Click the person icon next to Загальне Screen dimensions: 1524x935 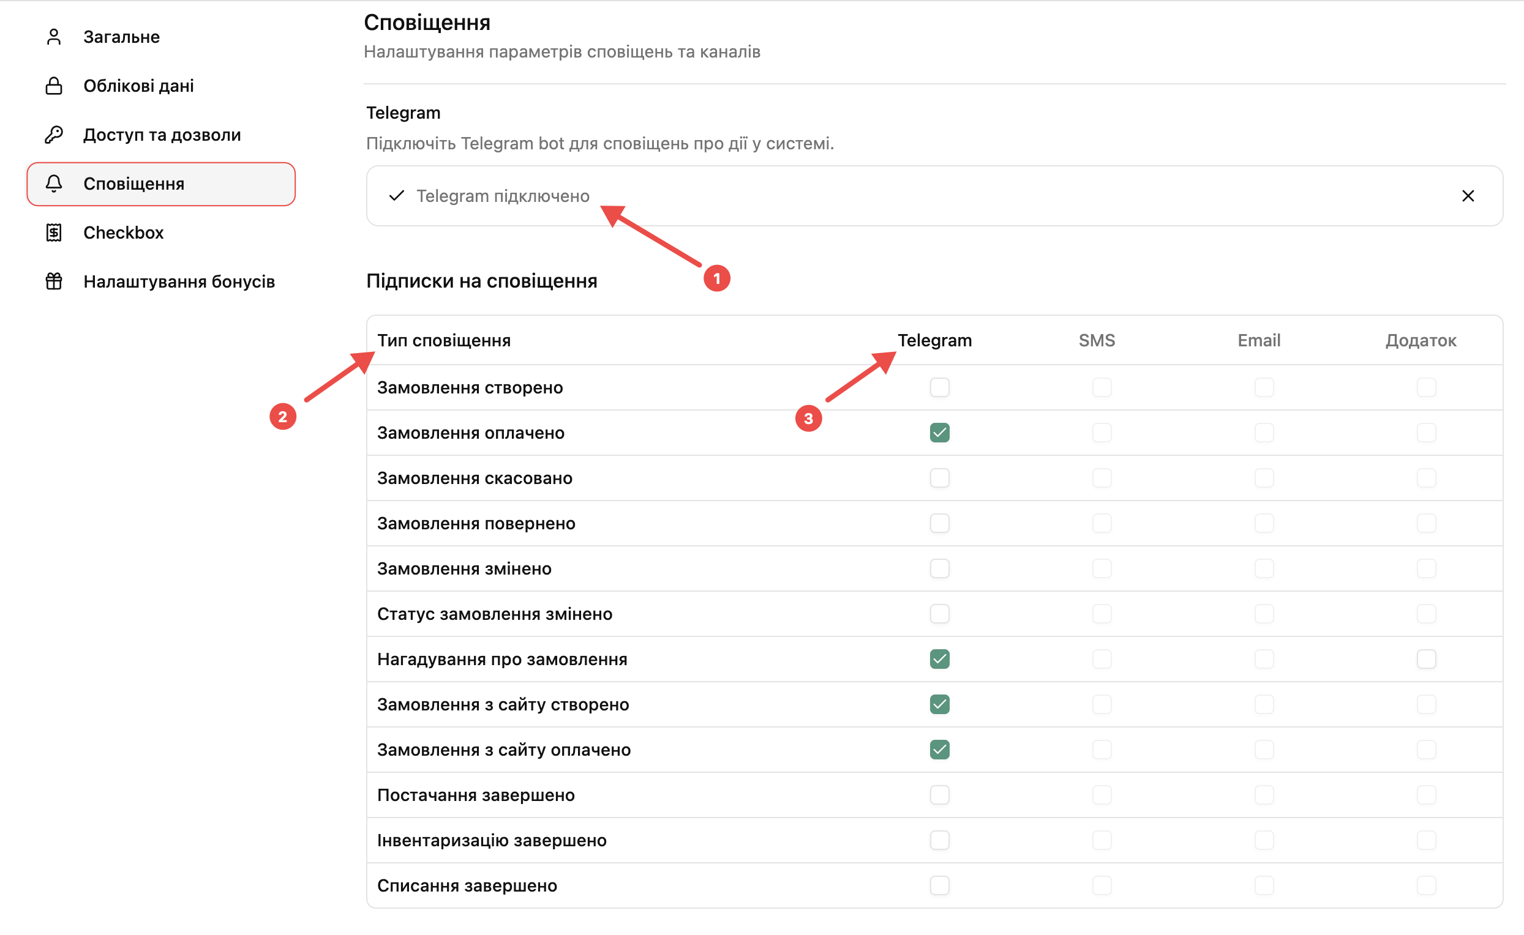54,37
